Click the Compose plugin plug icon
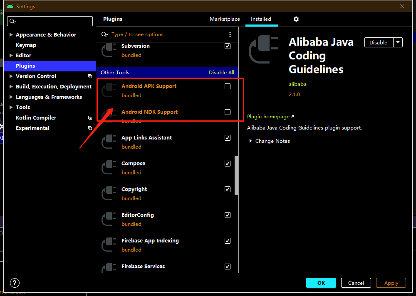 click(x=109, y=168)
